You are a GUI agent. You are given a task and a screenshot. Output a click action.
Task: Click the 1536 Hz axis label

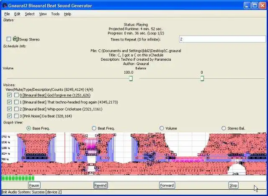point(6,142)
